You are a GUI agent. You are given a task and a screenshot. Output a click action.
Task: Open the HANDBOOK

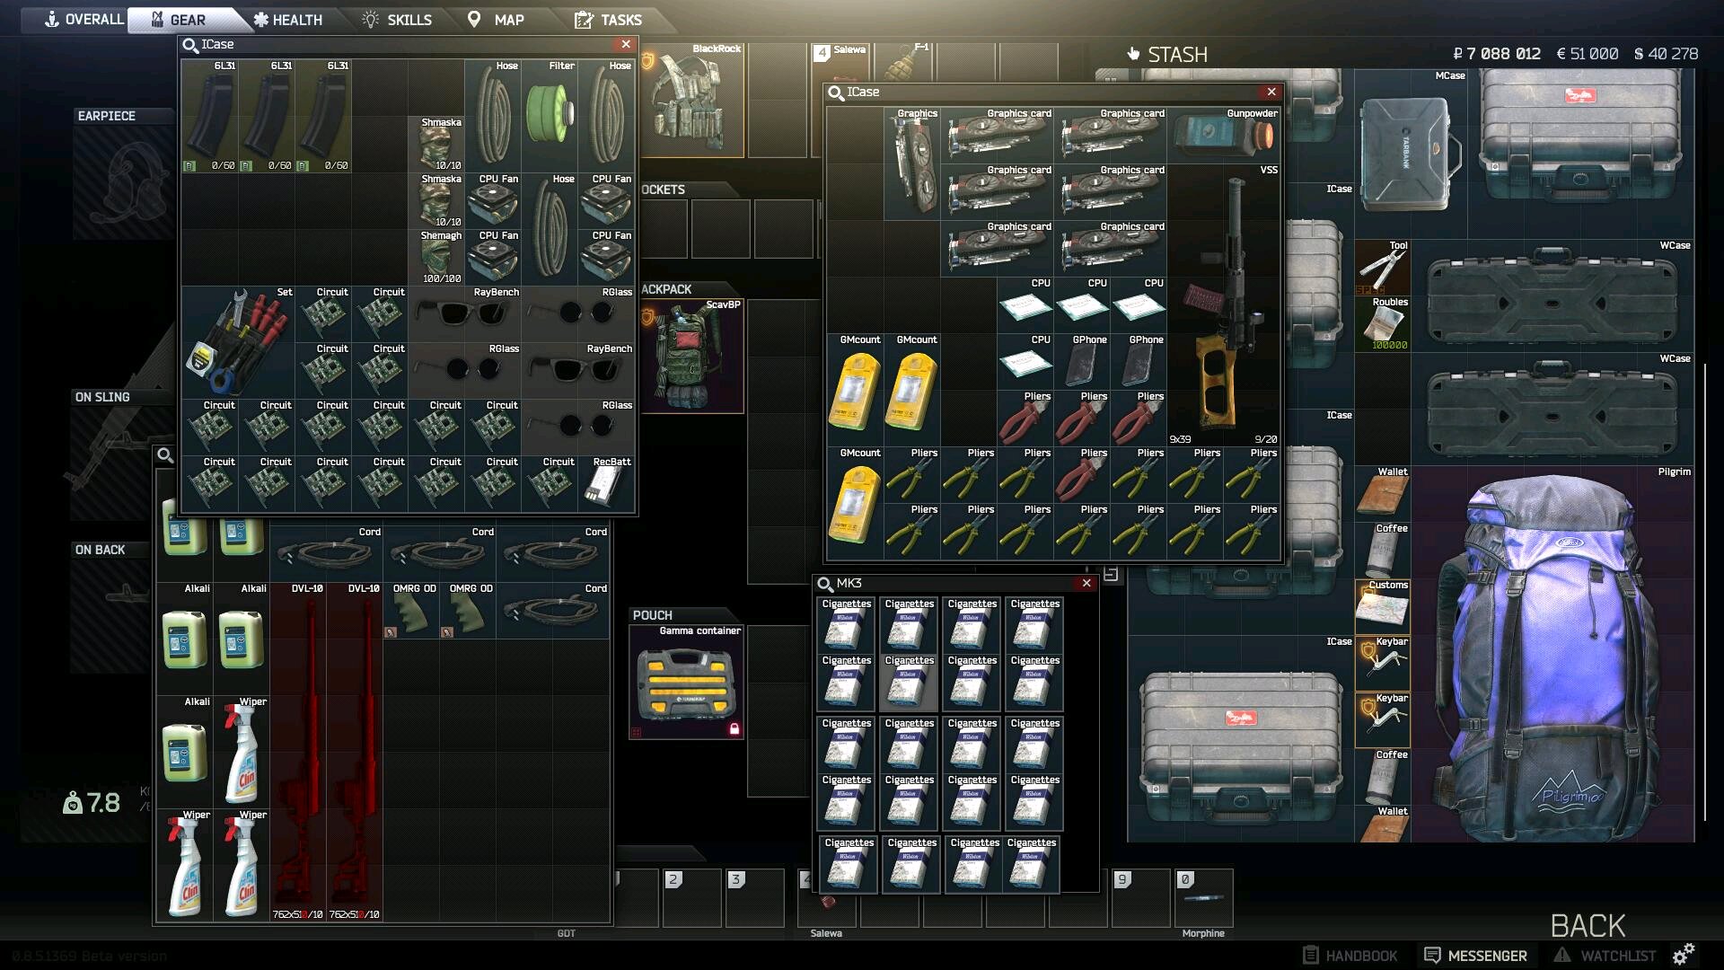click(1350, 956)
